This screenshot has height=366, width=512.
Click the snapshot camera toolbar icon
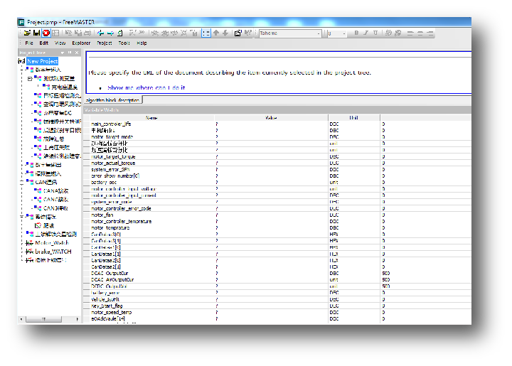tap(238, 33)
